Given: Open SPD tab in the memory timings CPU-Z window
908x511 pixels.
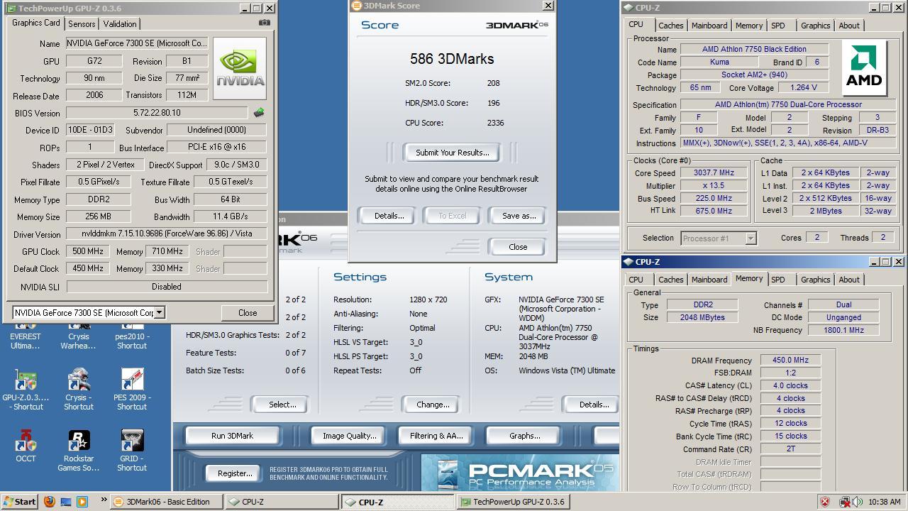Looking at the screenshot, I should (x=778, y=280).
